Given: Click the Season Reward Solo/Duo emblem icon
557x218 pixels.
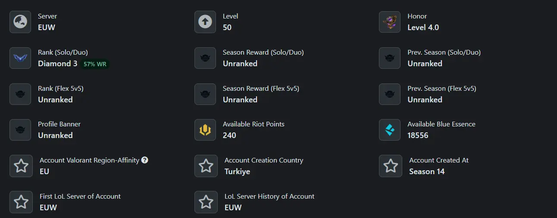Looking at the screenshot, I should click(205, 58).
